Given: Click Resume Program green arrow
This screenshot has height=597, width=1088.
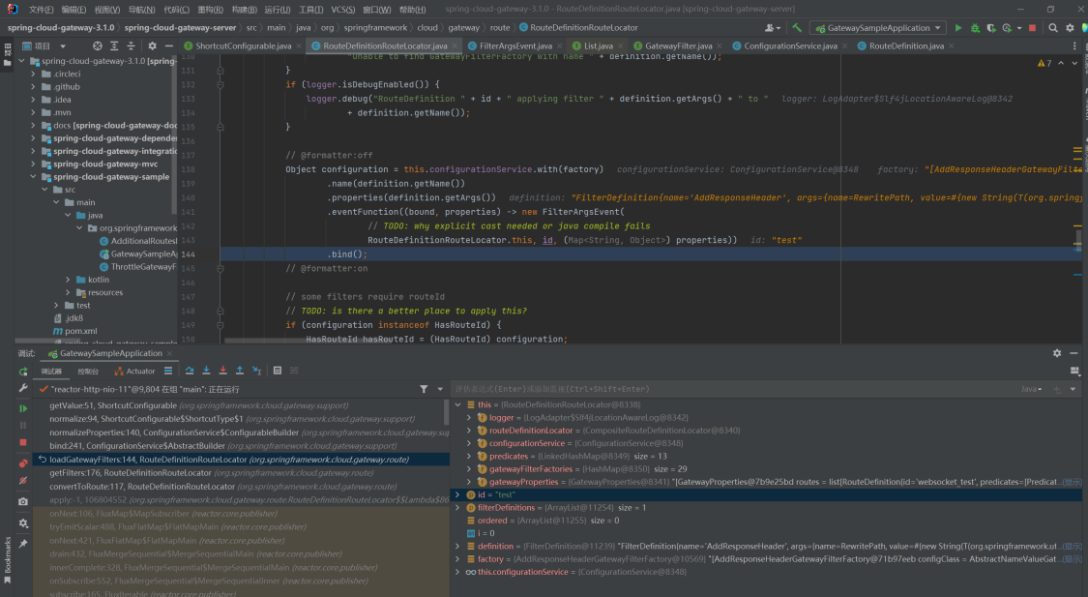Looking at the screenshot, I should pyautogui.click(x=23, y=408).
